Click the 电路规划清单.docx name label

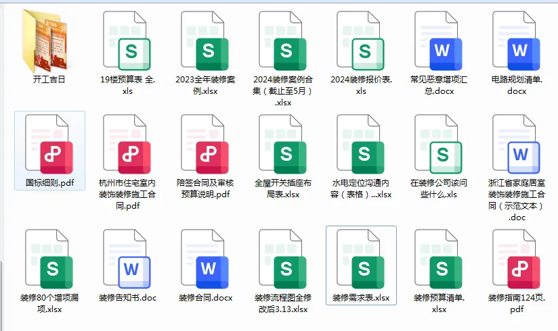coord(517,85)
